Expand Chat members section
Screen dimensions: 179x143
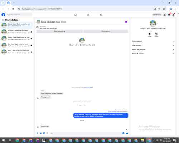pyautogui.click(x=153, y=45)
